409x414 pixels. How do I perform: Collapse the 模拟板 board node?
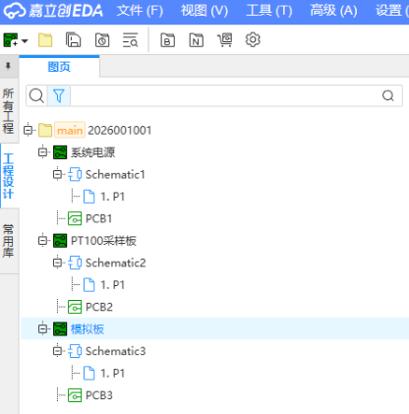[x=43, y=328]
